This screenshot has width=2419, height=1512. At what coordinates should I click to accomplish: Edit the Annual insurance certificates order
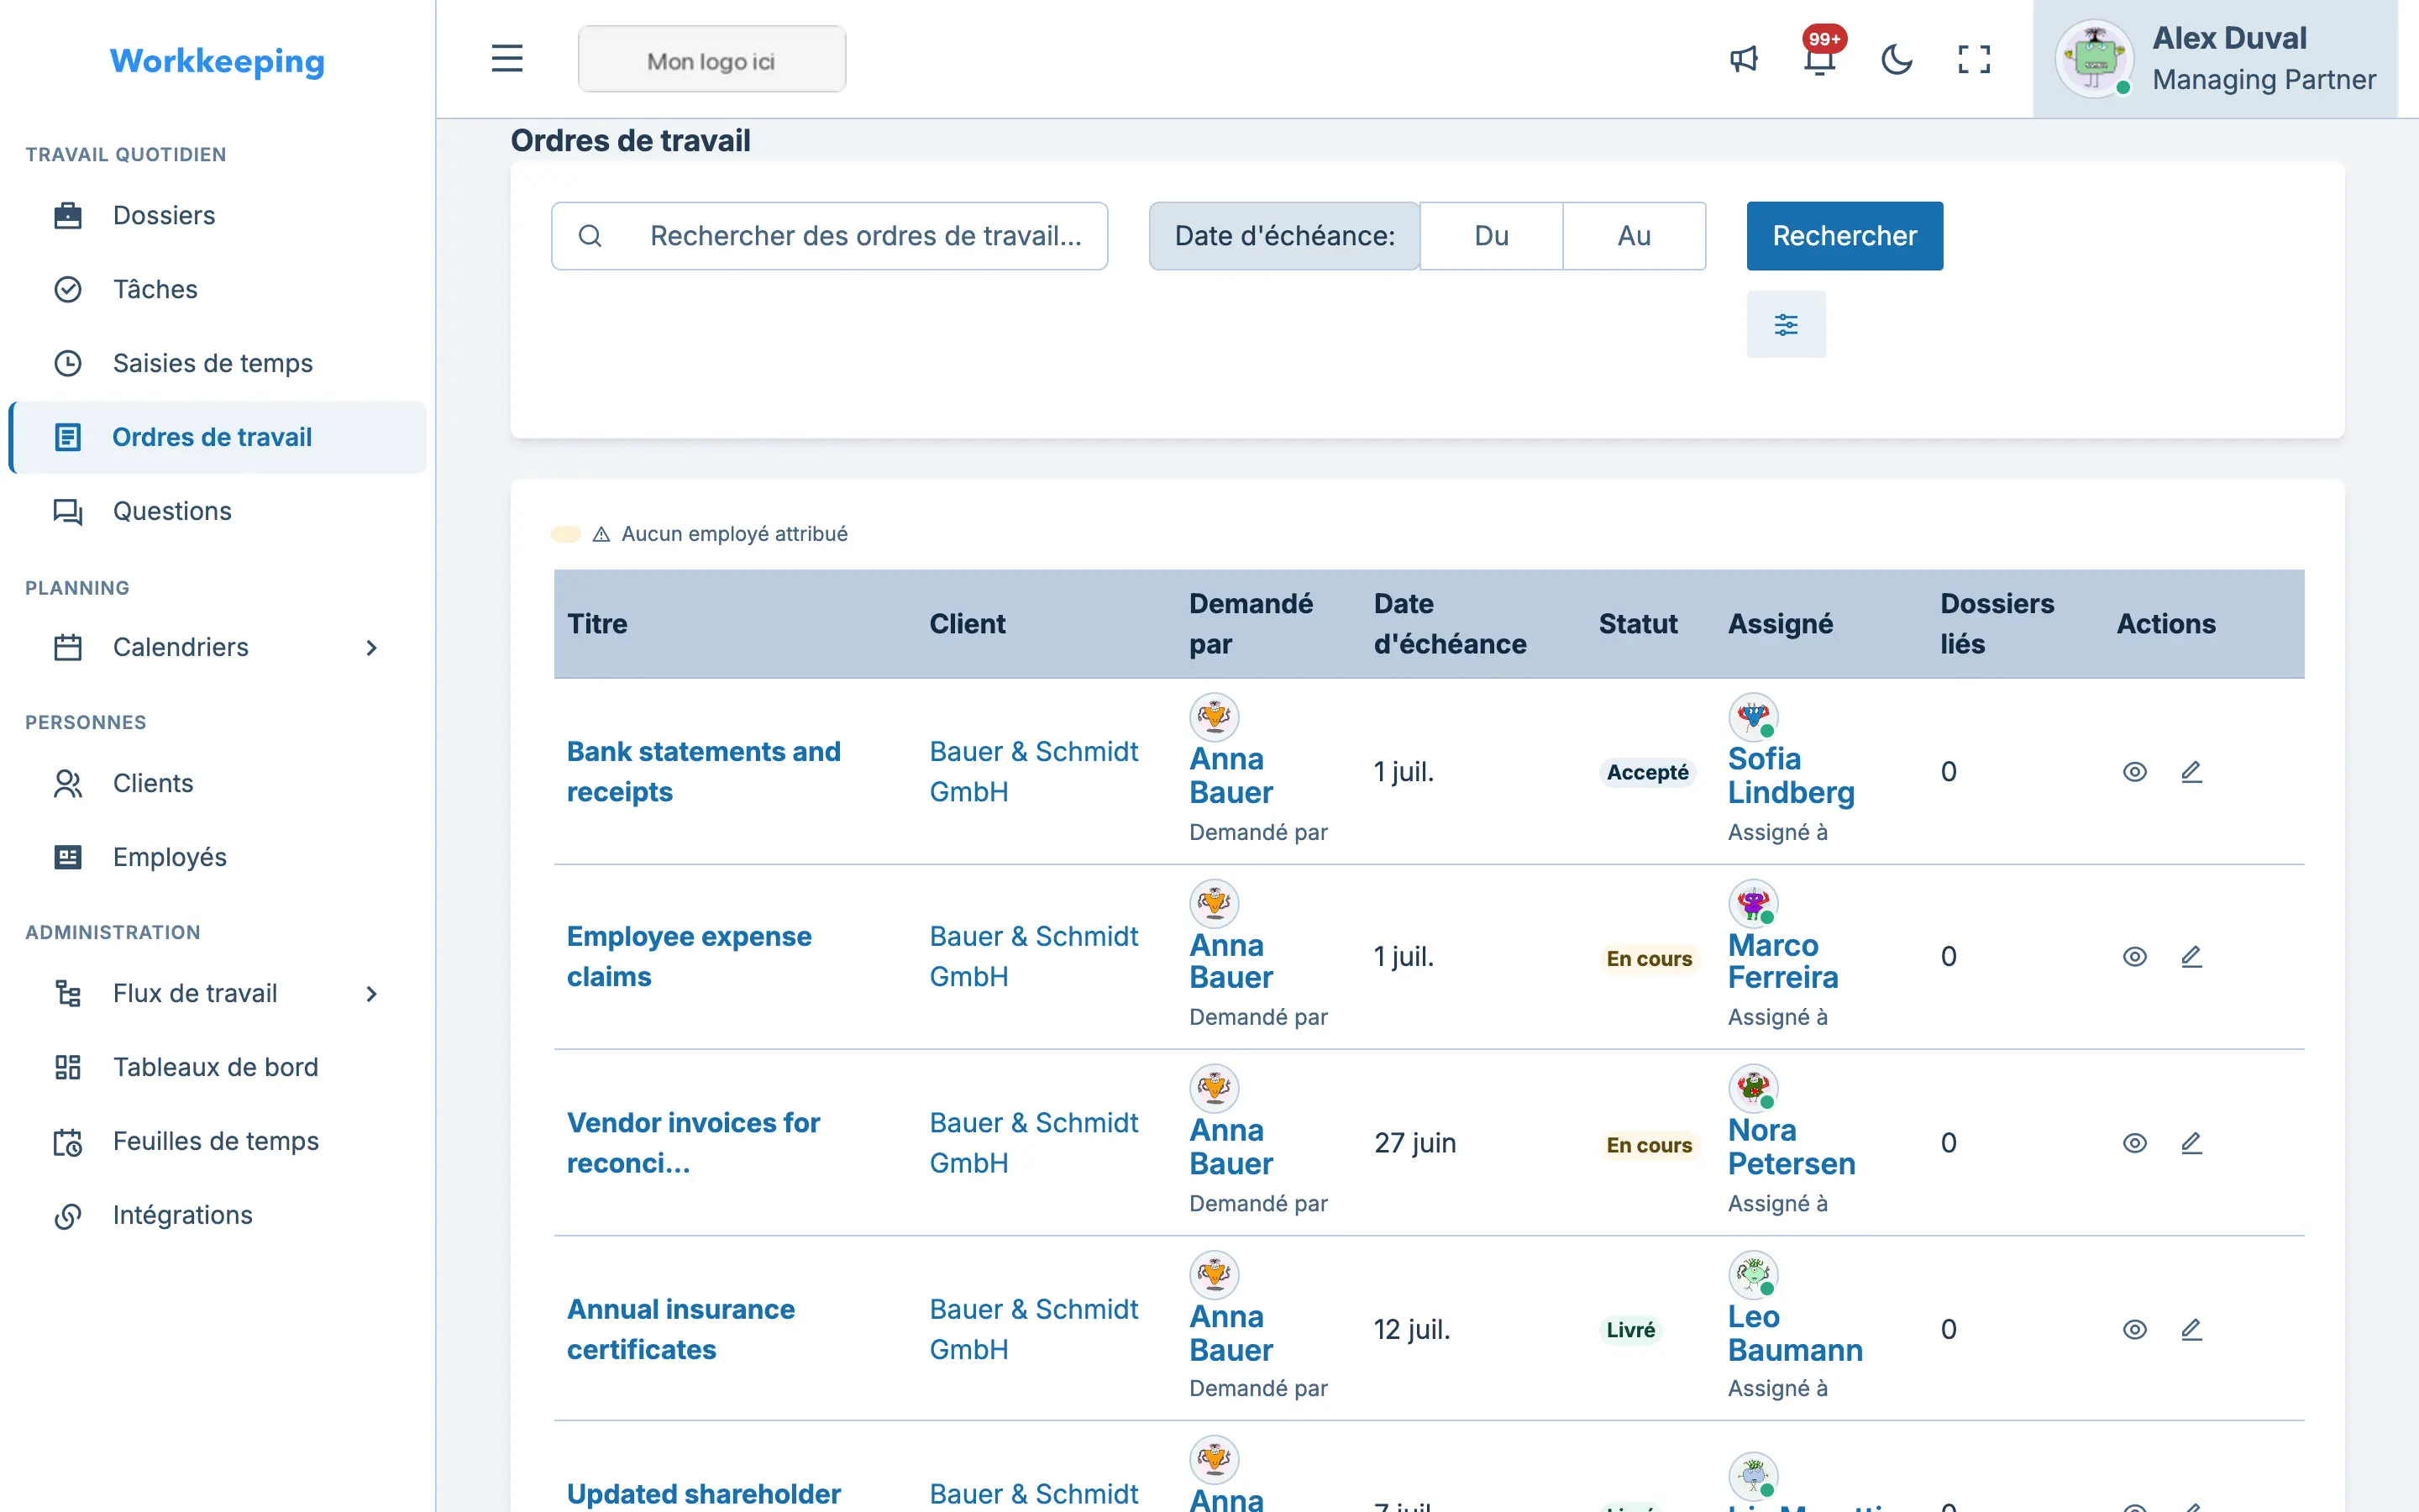click(2191, 1330)
